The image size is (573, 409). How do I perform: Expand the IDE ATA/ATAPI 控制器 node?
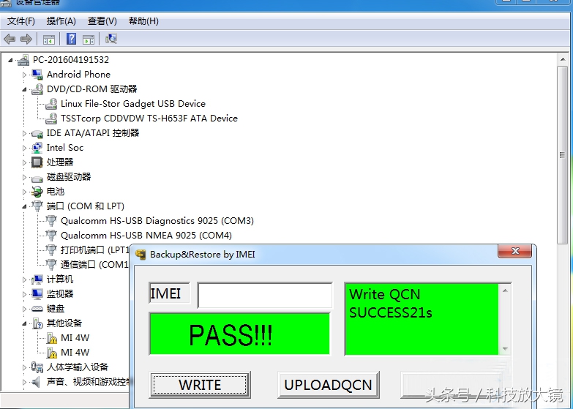pos(24,133)
